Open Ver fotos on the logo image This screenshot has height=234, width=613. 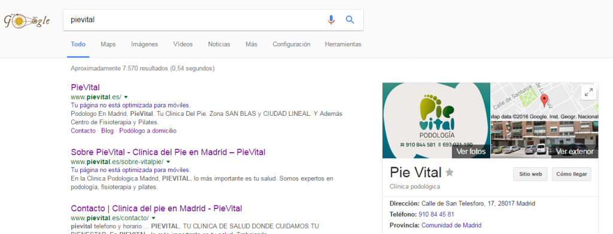[471, 151]
